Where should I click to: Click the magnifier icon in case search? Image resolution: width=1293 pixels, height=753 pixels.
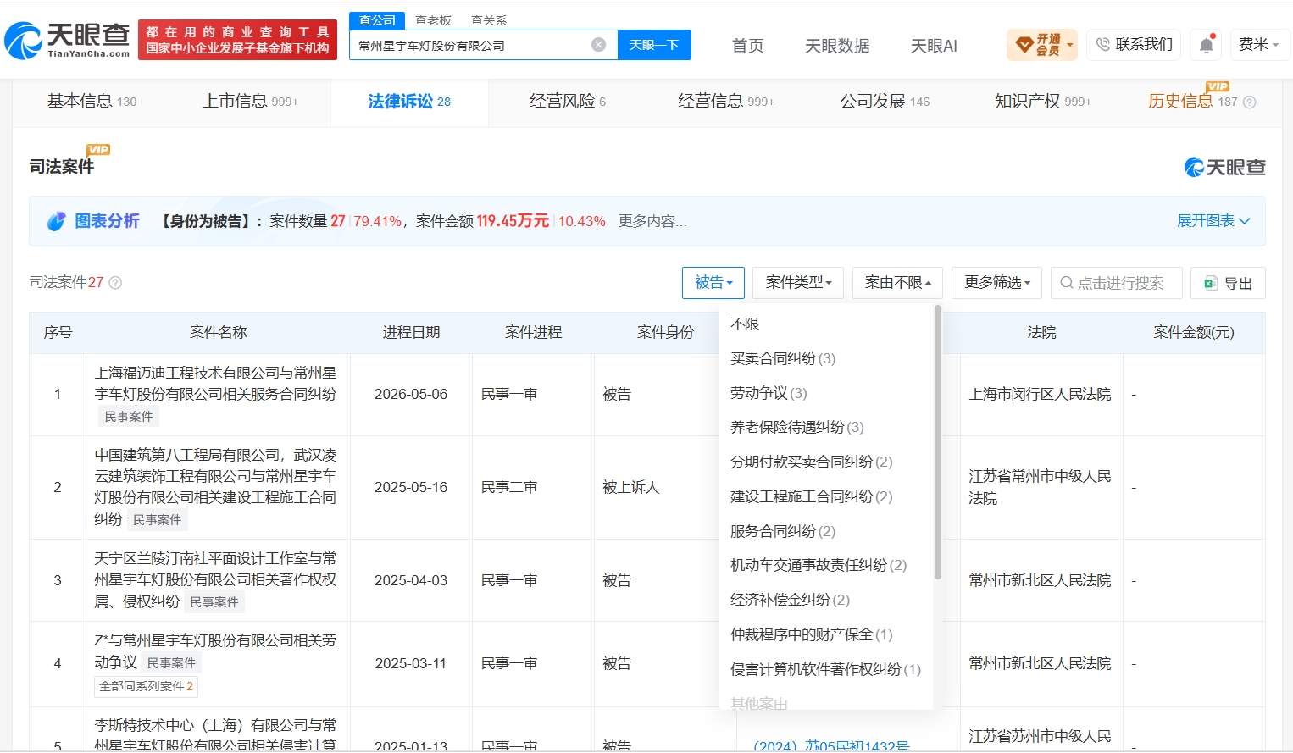(x=1067, y=283)
